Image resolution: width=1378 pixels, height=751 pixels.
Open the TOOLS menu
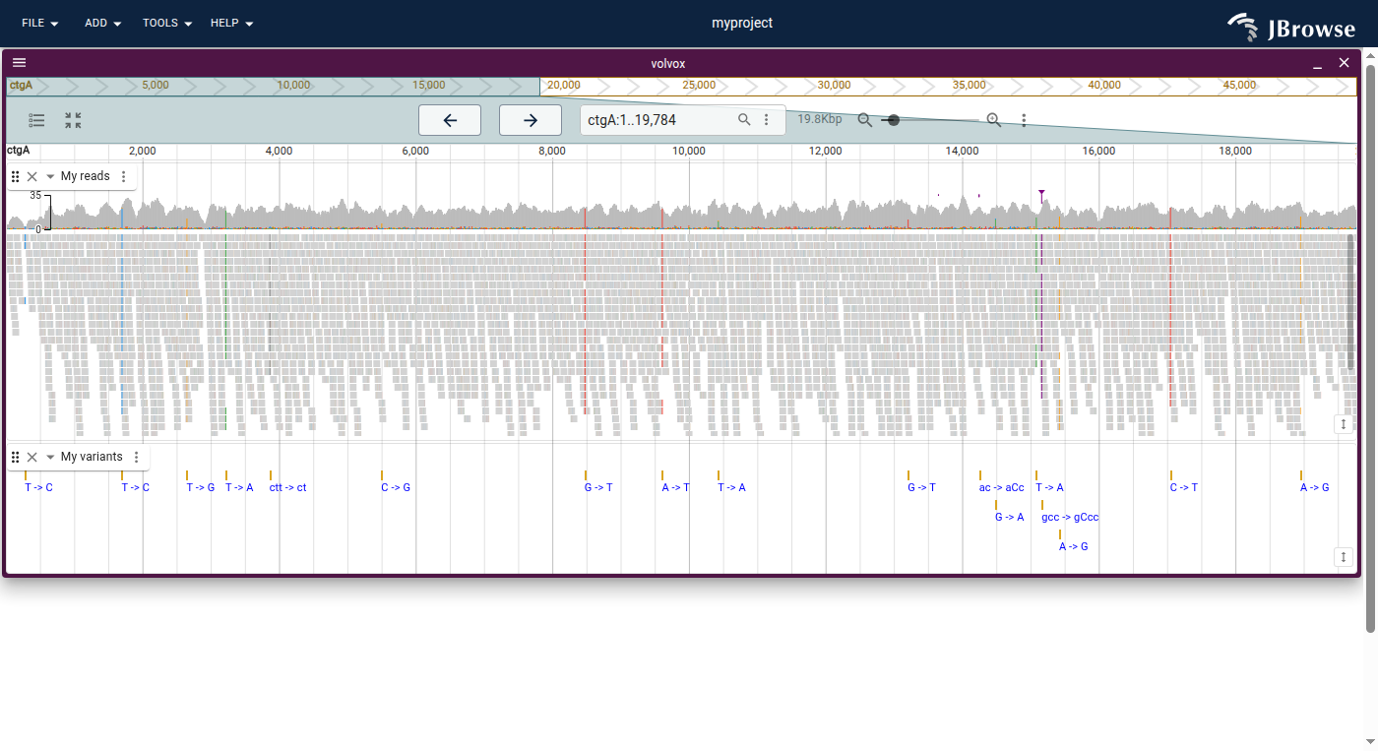(167, 23)
